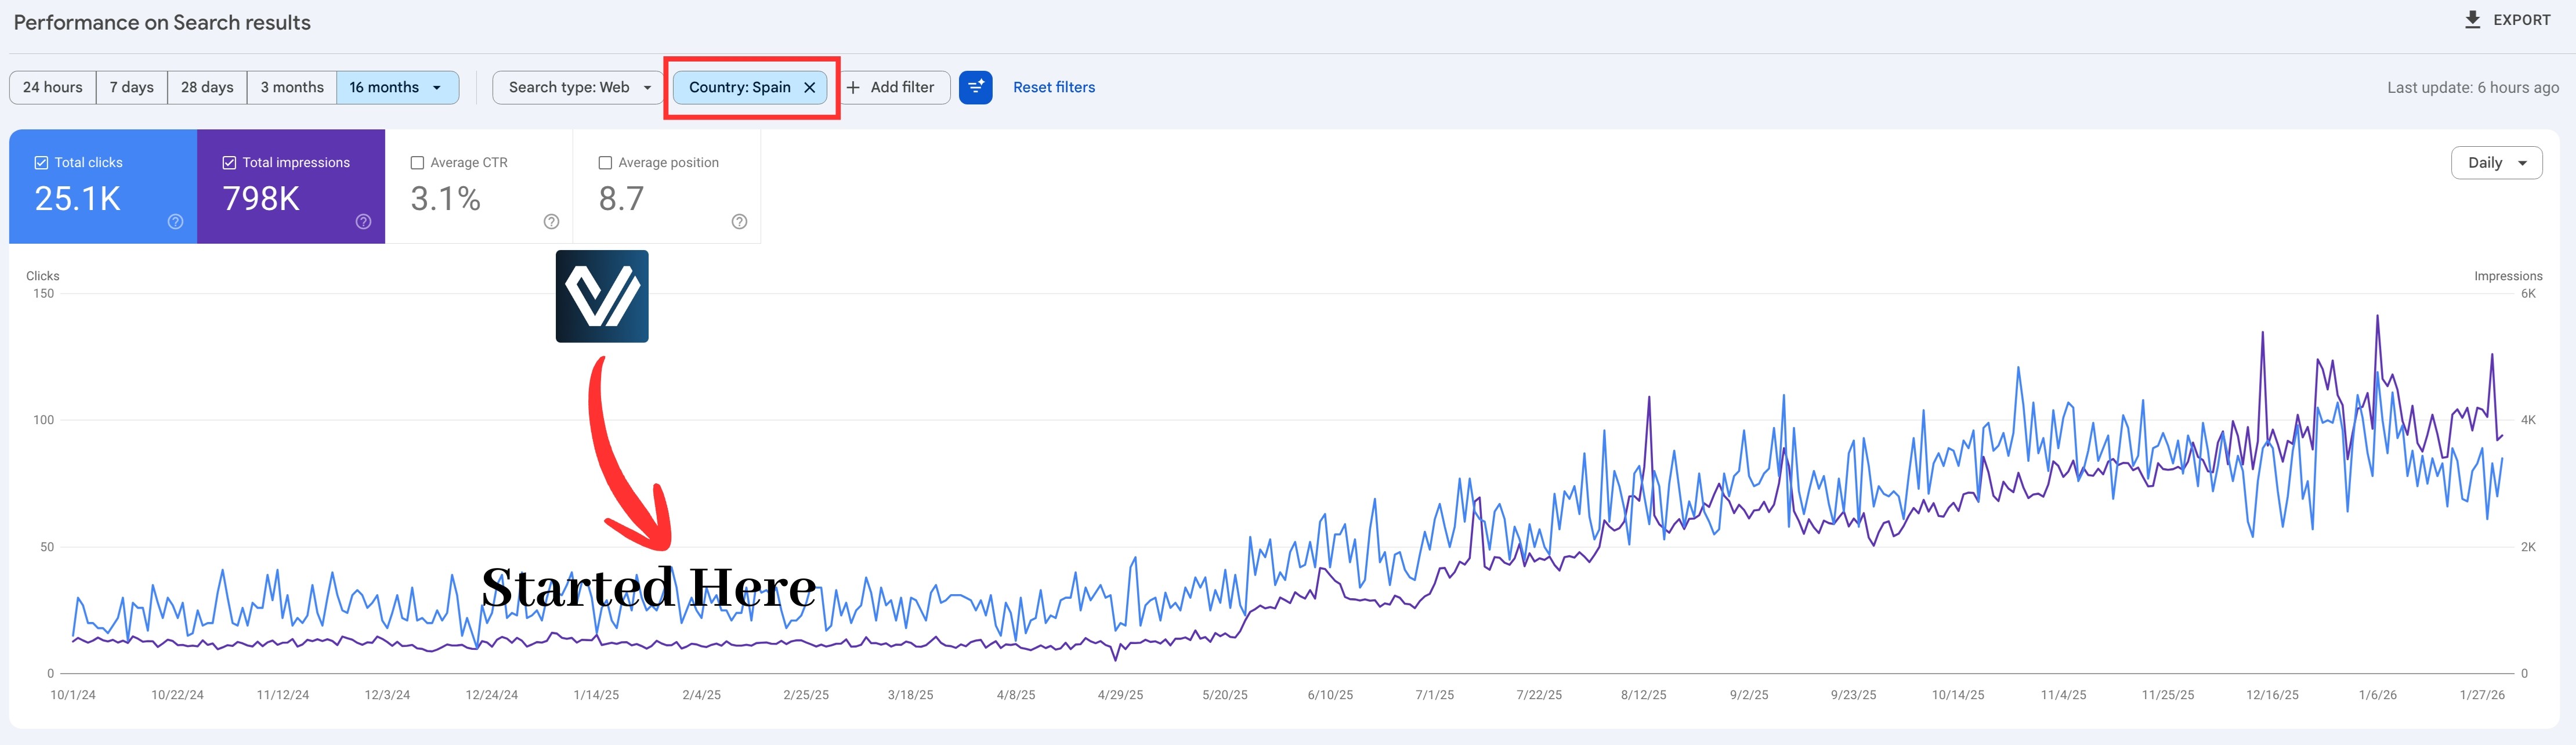Image resolution: width=2576 pixels, height=745 pixels.
Task: Enable the Average position checkbox
Action: (605, 163)
